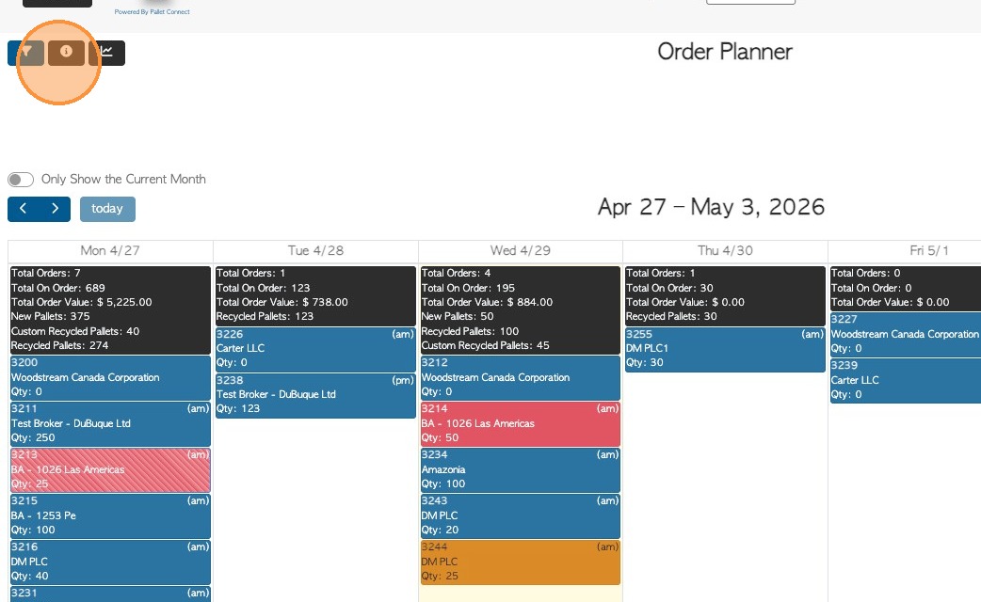981x602 pixels.
Task: Open order 3238 Test Broker on Tuesday
Action: coord(315,395)
